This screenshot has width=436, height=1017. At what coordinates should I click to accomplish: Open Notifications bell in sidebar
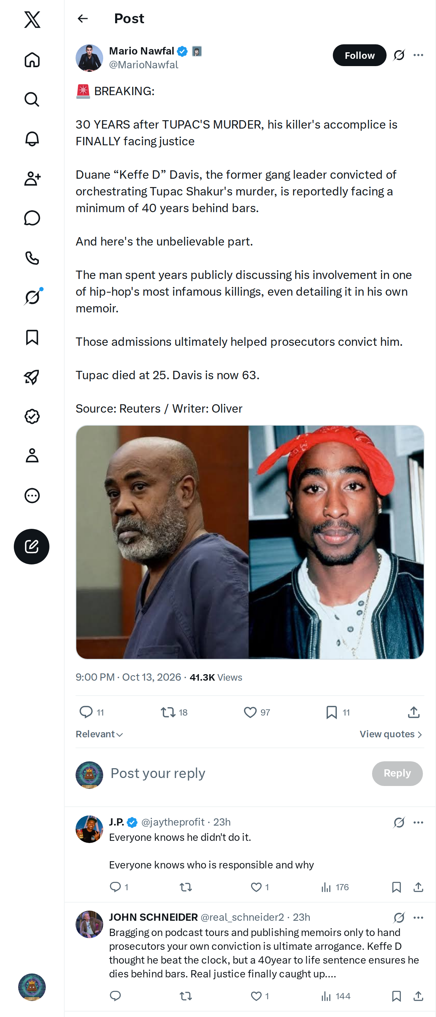[x=32, y=139]
